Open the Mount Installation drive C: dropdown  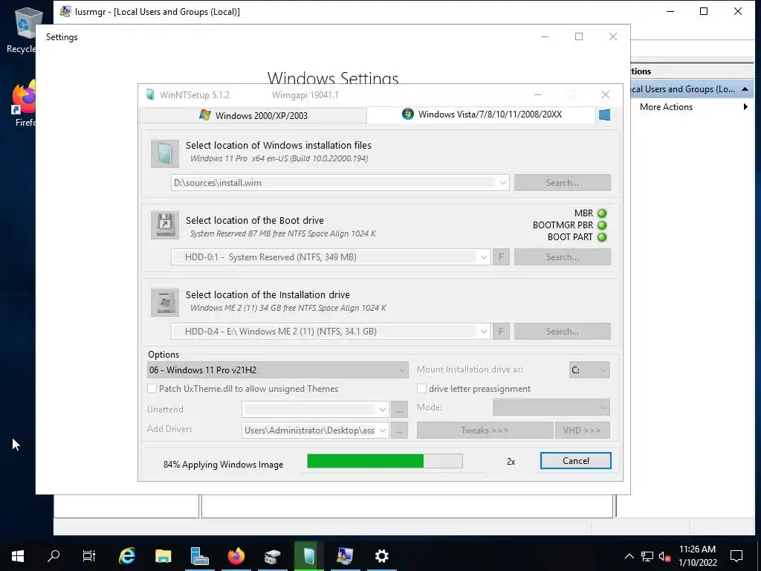[589, 370]
